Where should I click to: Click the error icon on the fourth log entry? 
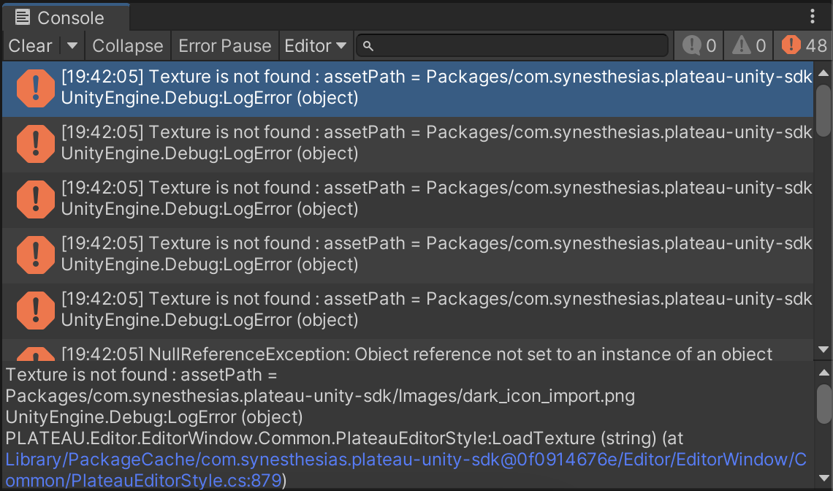(35, 254)
